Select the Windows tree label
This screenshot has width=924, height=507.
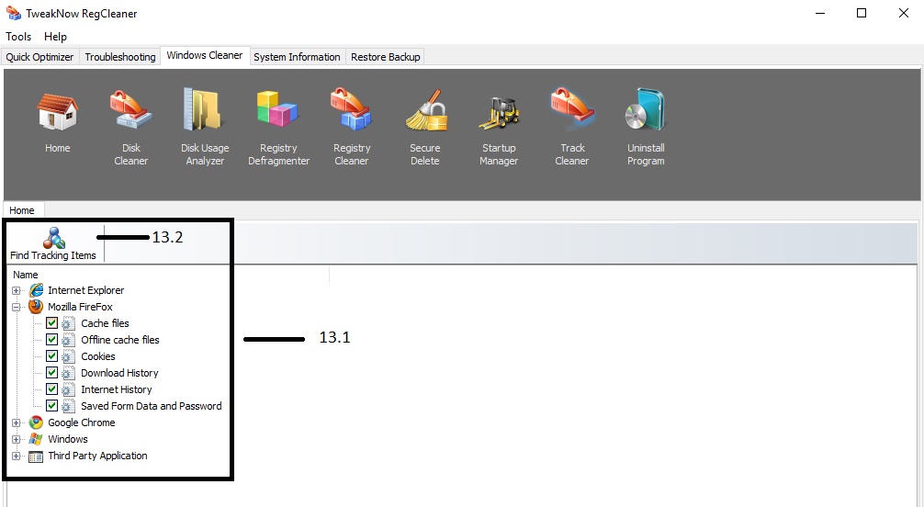[x=68, y=439]
